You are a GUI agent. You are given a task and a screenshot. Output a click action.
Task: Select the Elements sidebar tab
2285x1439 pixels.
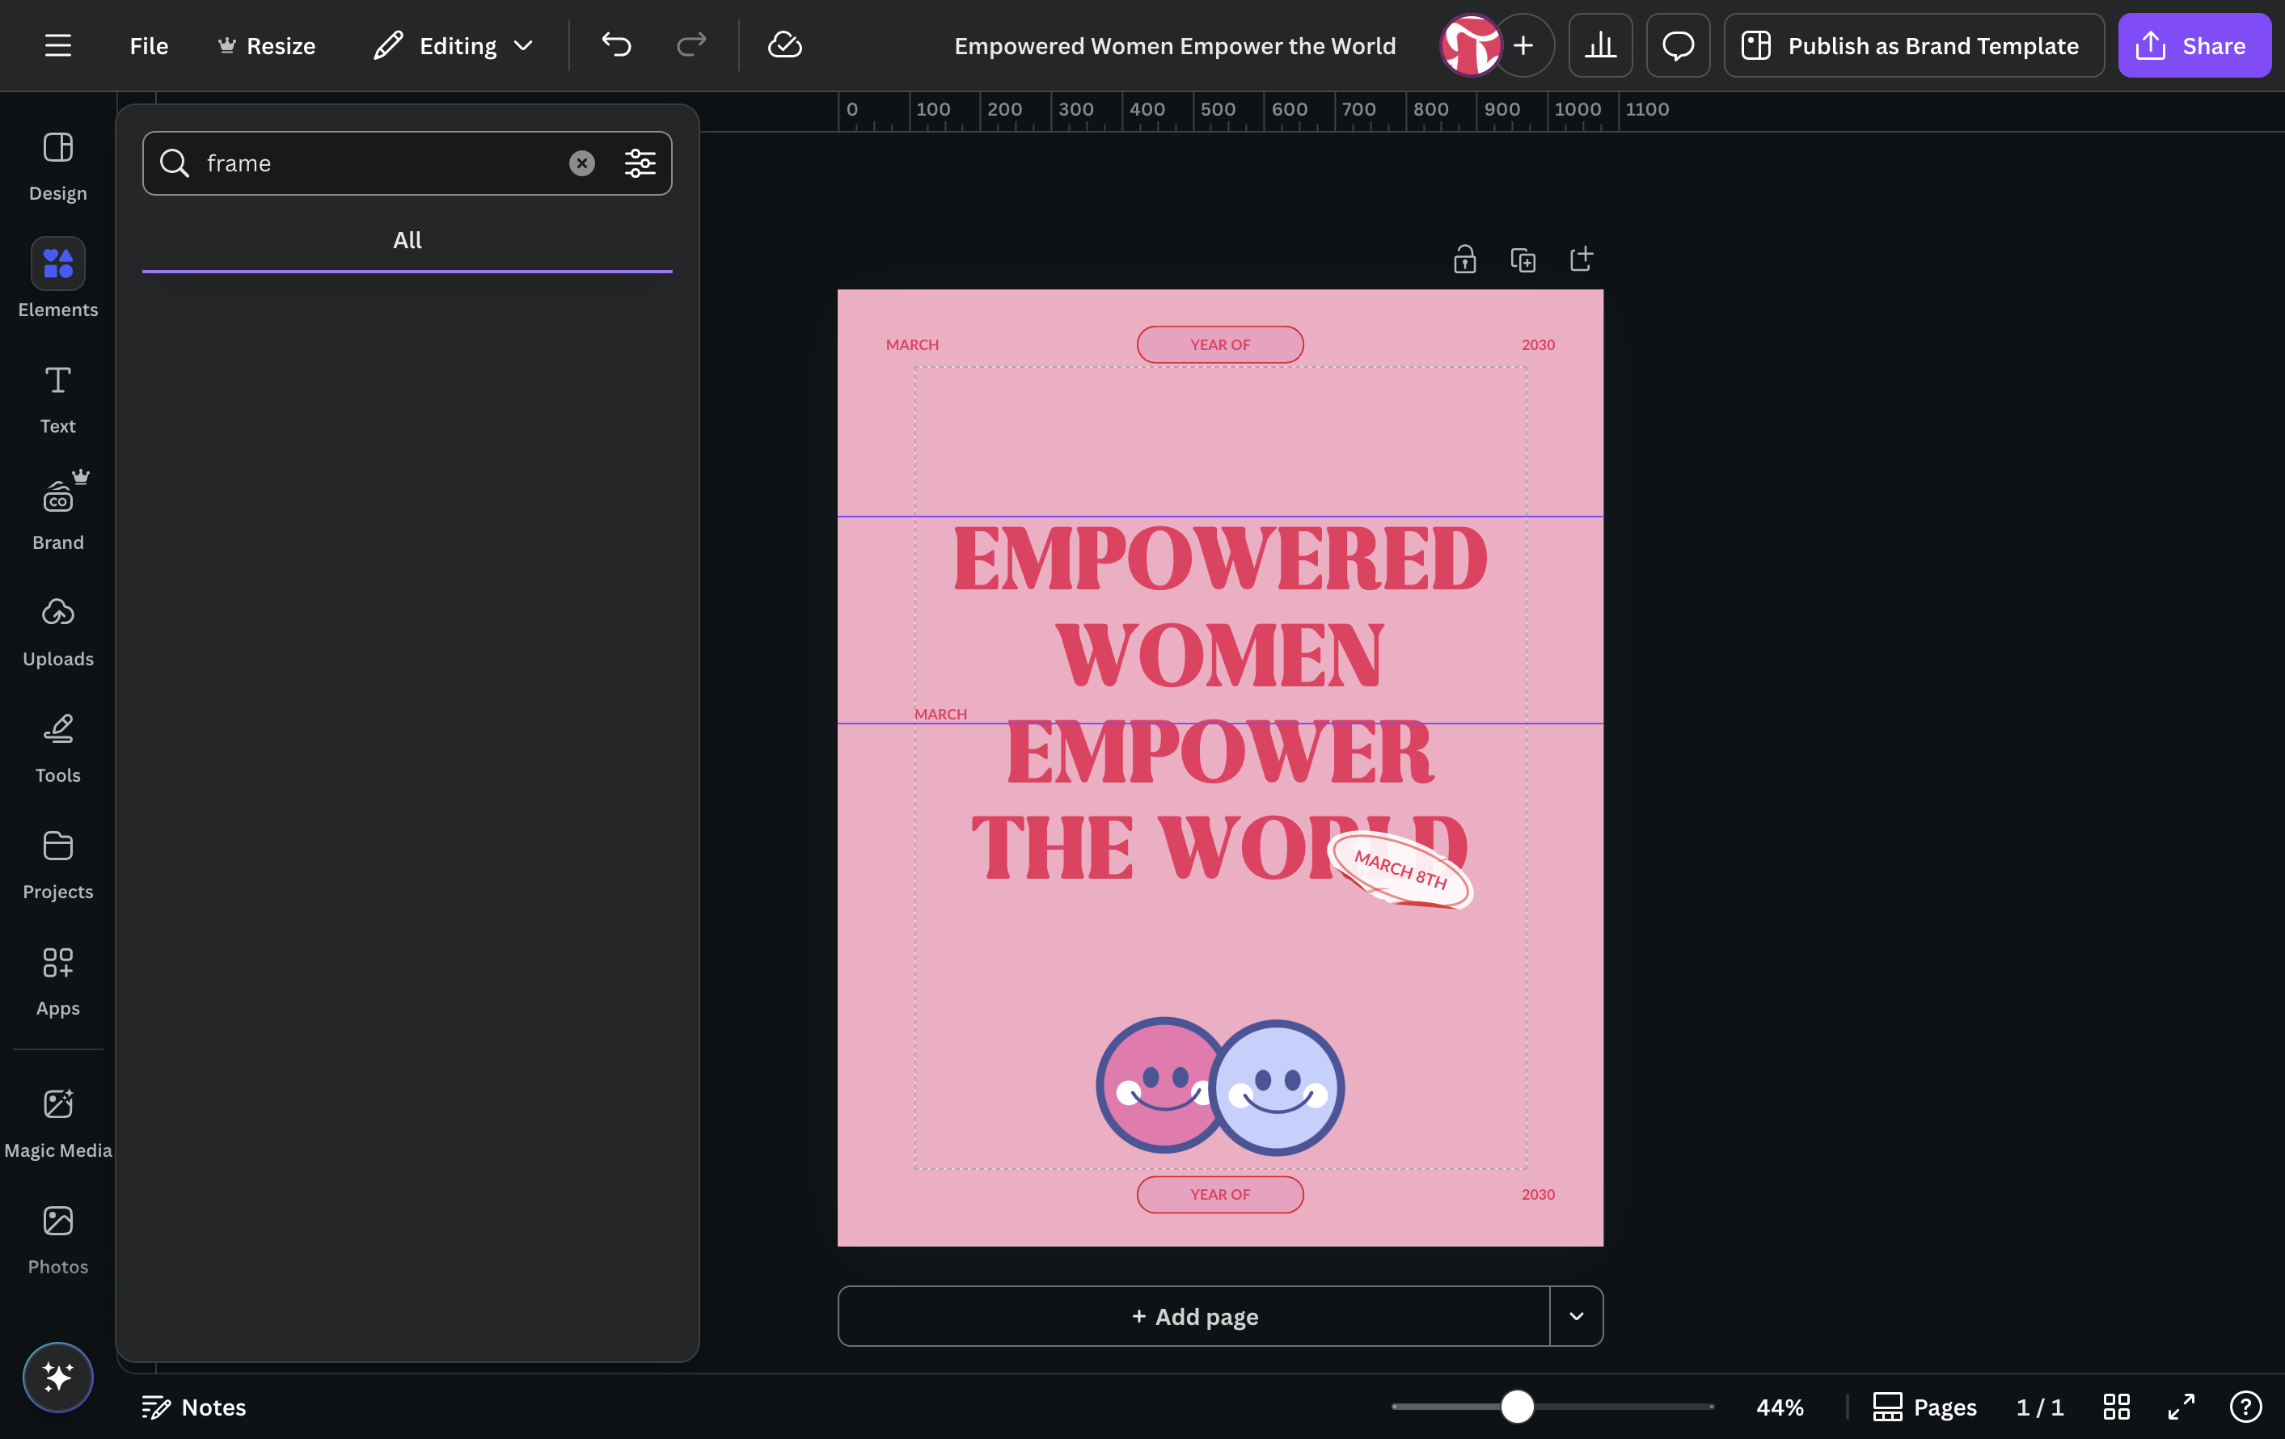[x=58, y=278]
